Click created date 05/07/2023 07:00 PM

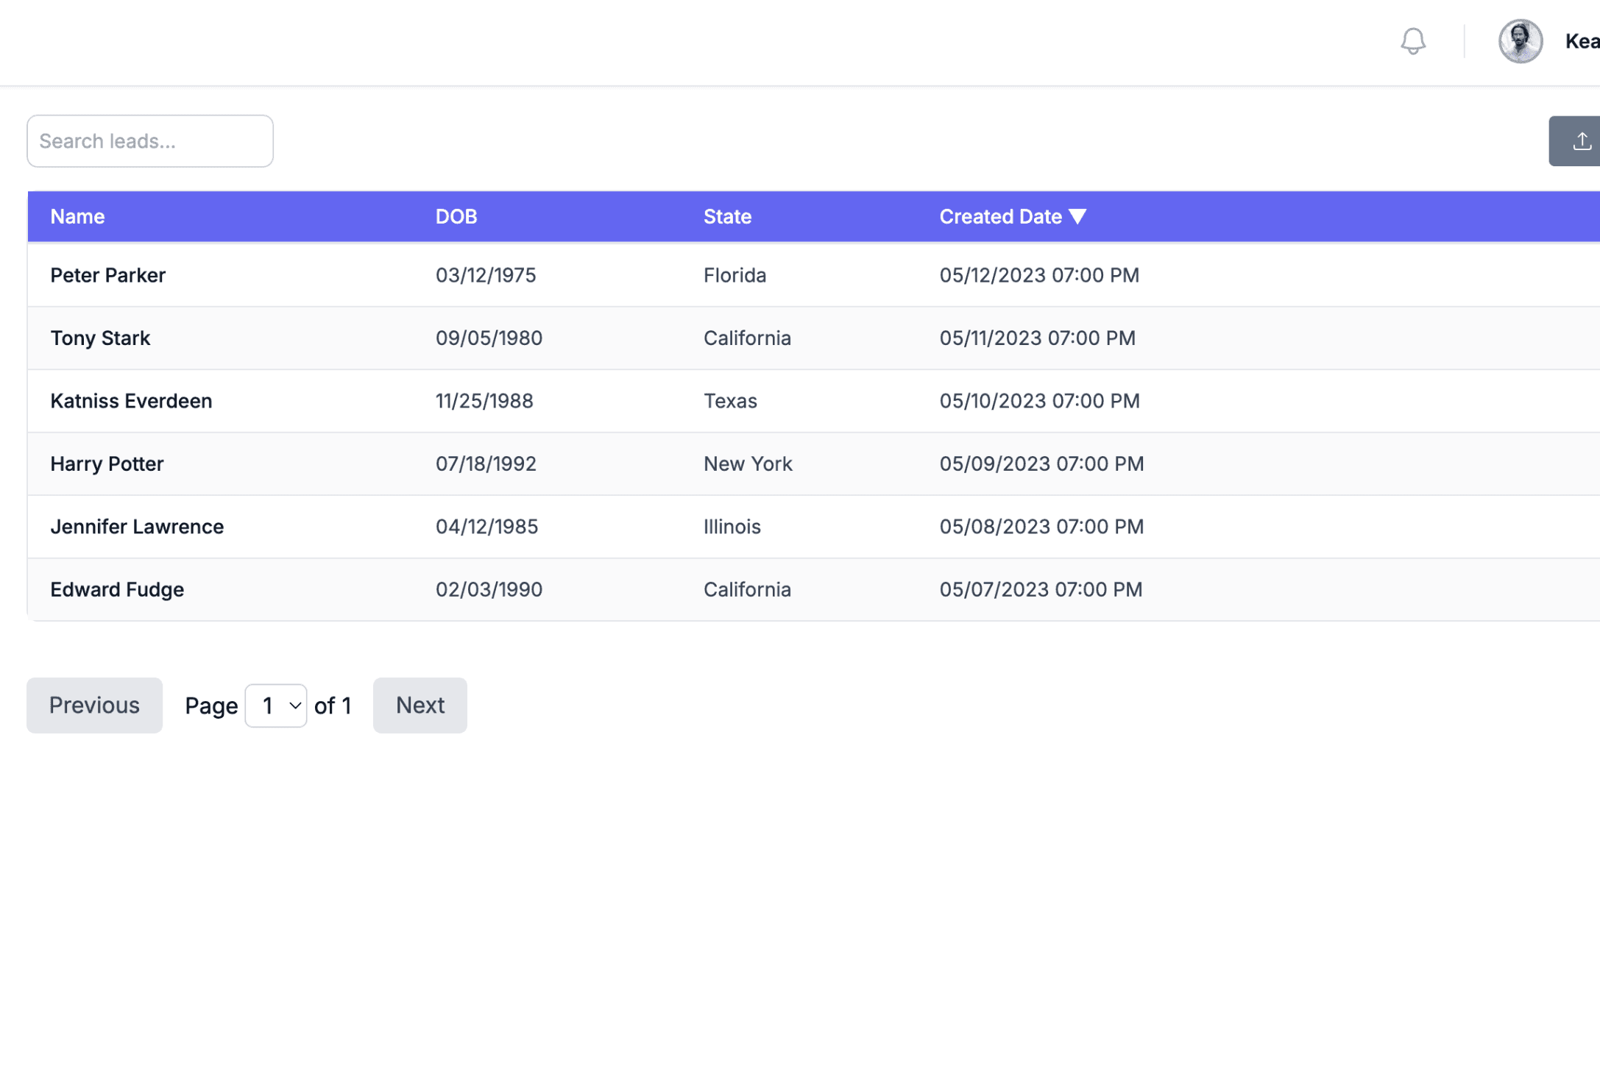click(1041, 590)
